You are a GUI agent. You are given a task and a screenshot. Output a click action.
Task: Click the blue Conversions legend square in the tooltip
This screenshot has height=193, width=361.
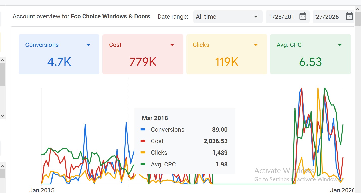[143, 130]
